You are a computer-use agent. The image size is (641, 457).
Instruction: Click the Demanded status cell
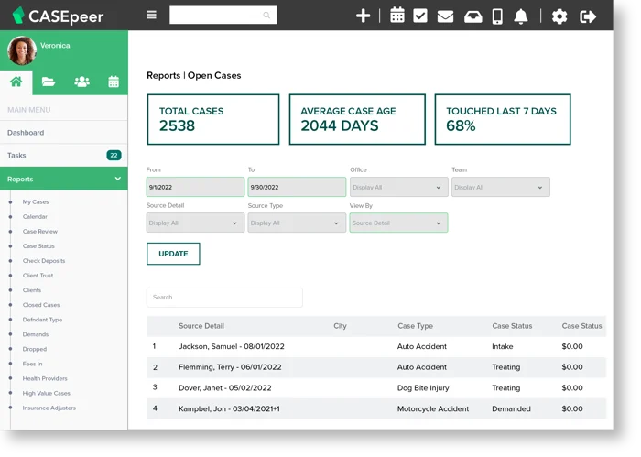pyautogui.click(x=511, y=408)
